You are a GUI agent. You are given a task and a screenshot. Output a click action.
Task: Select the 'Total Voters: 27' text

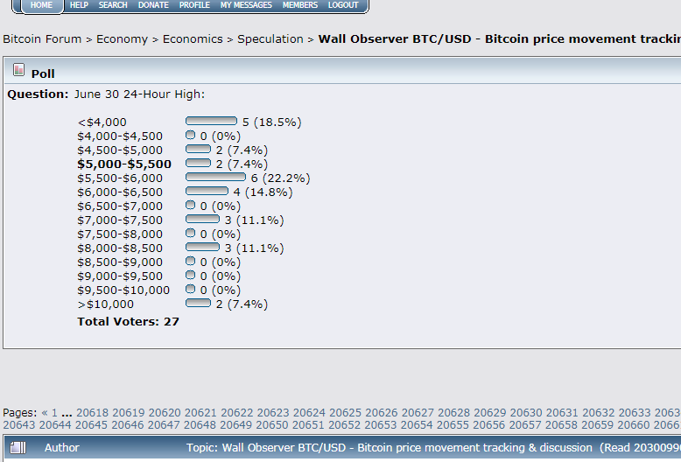click(x=128, y=322)
